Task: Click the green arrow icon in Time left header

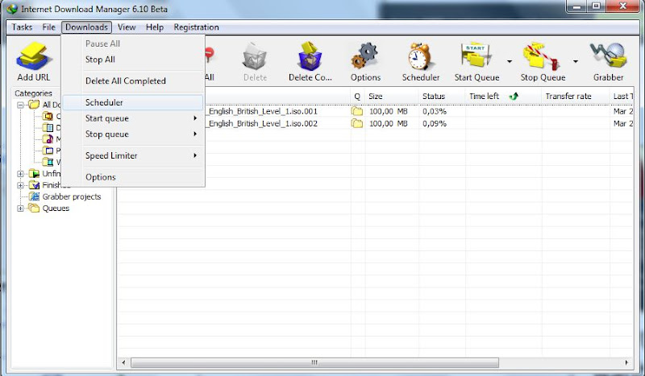Action: [514, 96]
